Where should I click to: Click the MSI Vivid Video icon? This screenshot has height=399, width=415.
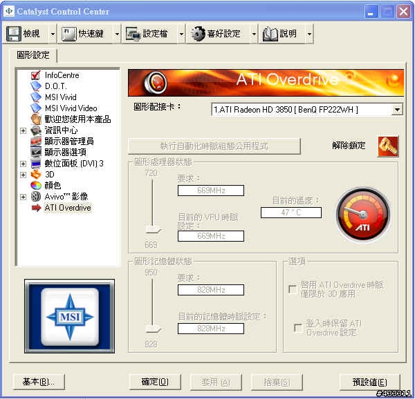[x=36, y=108]
